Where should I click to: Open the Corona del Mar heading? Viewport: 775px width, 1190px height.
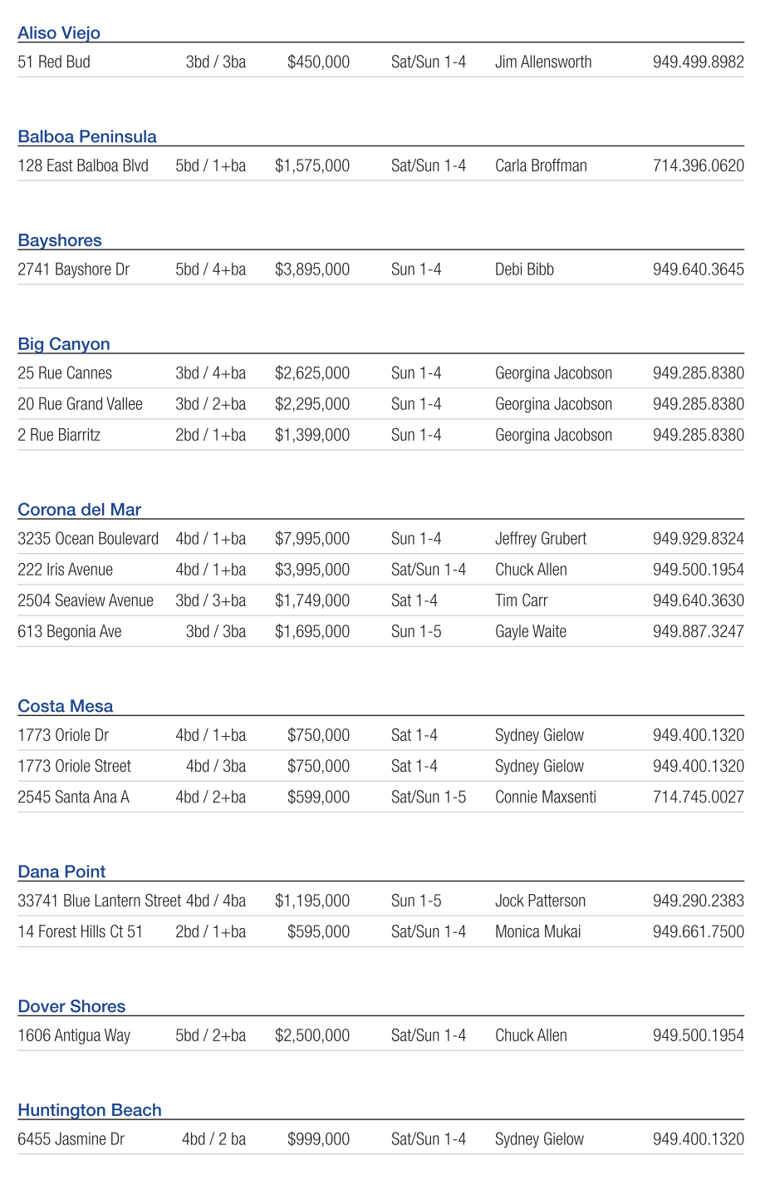(80, 510)
